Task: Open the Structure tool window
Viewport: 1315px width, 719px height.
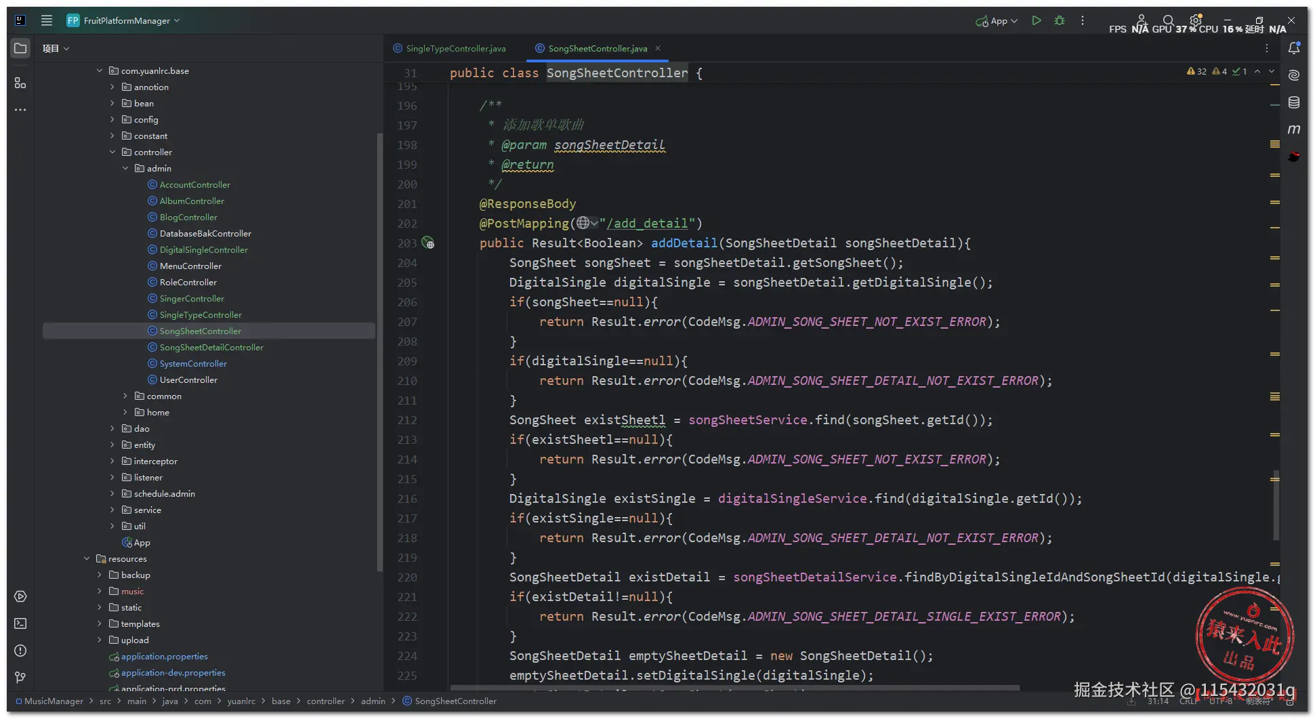Action: click(20, 83)
